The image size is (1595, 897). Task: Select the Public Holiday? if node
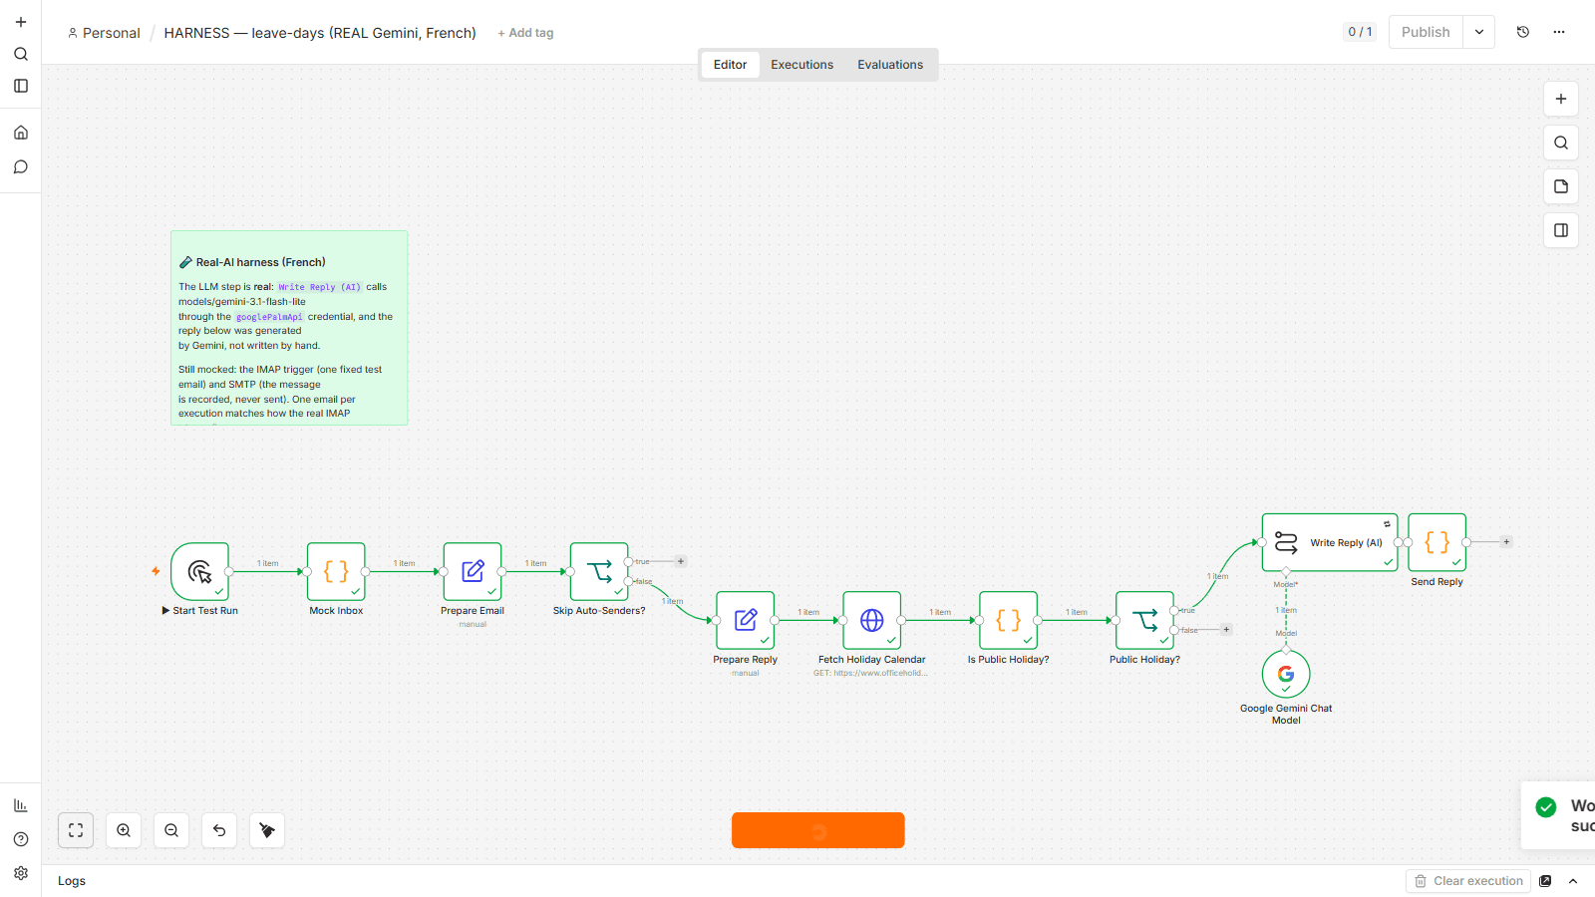(x=1145, y=620)
